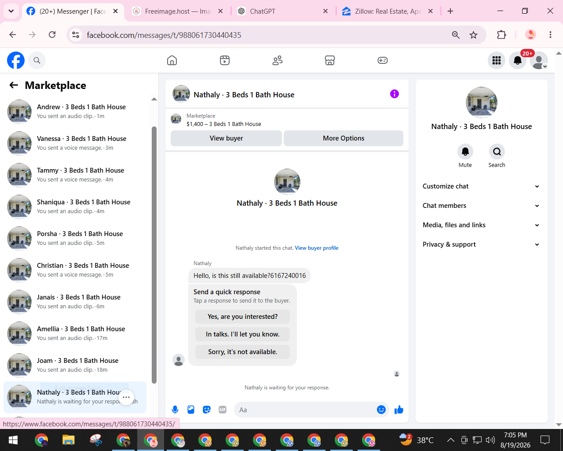Open the emoji picker in message field
This screenshot has width=563, height=451.
coord(381,410)
